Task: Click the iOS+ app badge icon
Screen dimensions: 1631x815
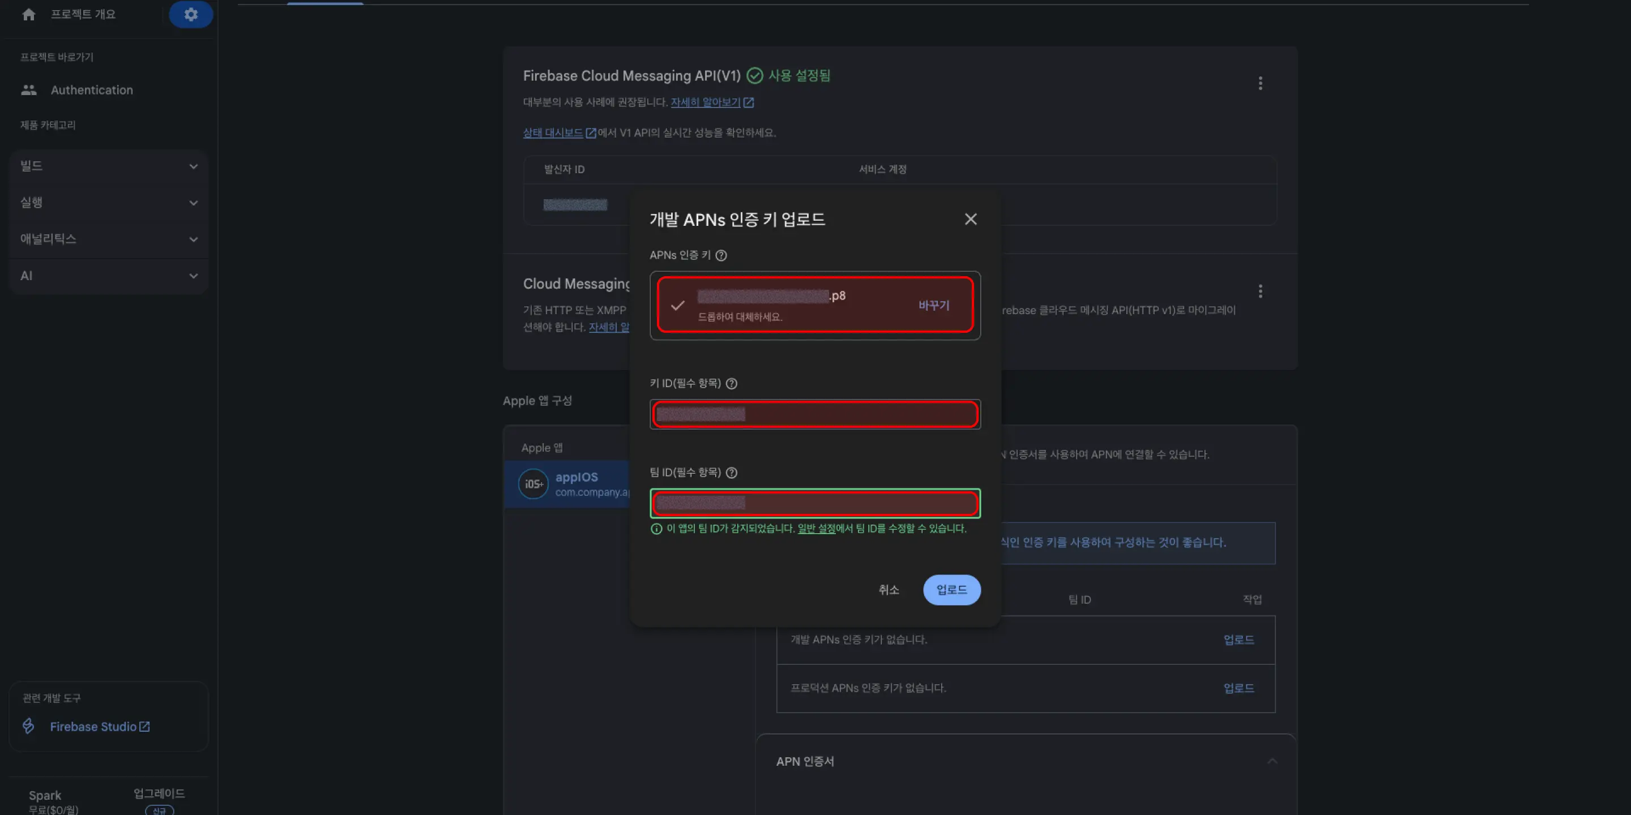Action: (533, 484)
